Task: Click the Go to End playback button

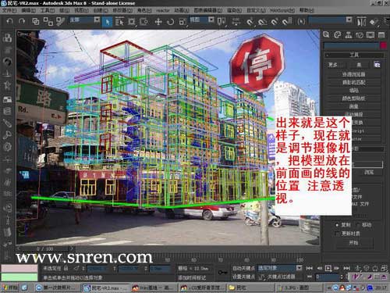Action: 347,268
